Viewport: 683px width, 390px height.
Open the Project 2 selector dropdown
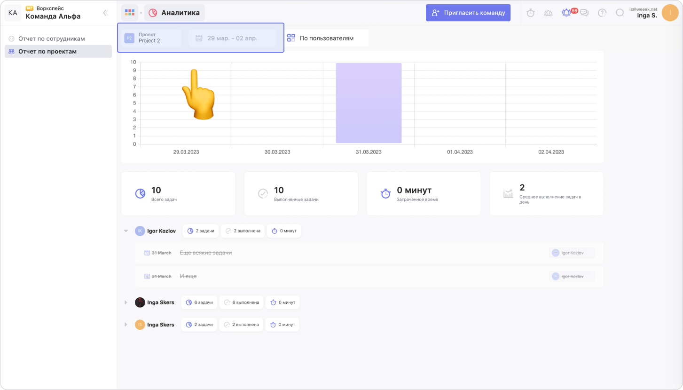(152, 38)
